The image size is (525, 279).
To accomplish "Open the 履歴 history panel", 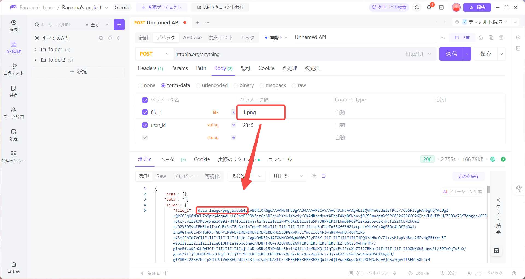I will point(13,26).
